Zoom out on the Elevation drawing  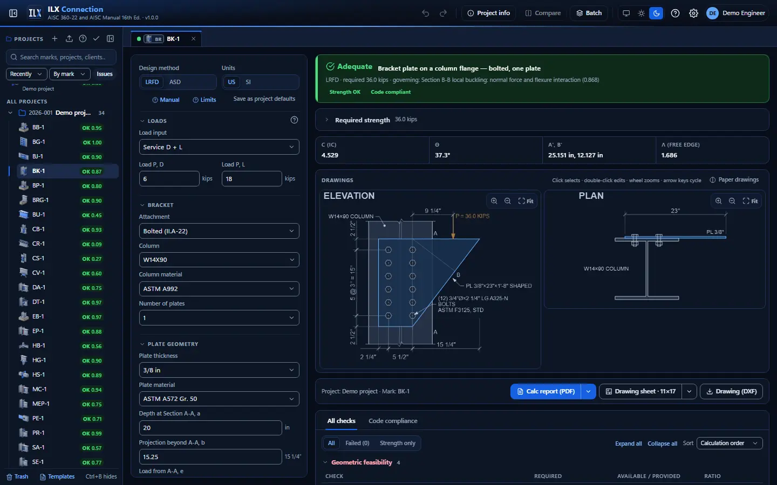507,201
